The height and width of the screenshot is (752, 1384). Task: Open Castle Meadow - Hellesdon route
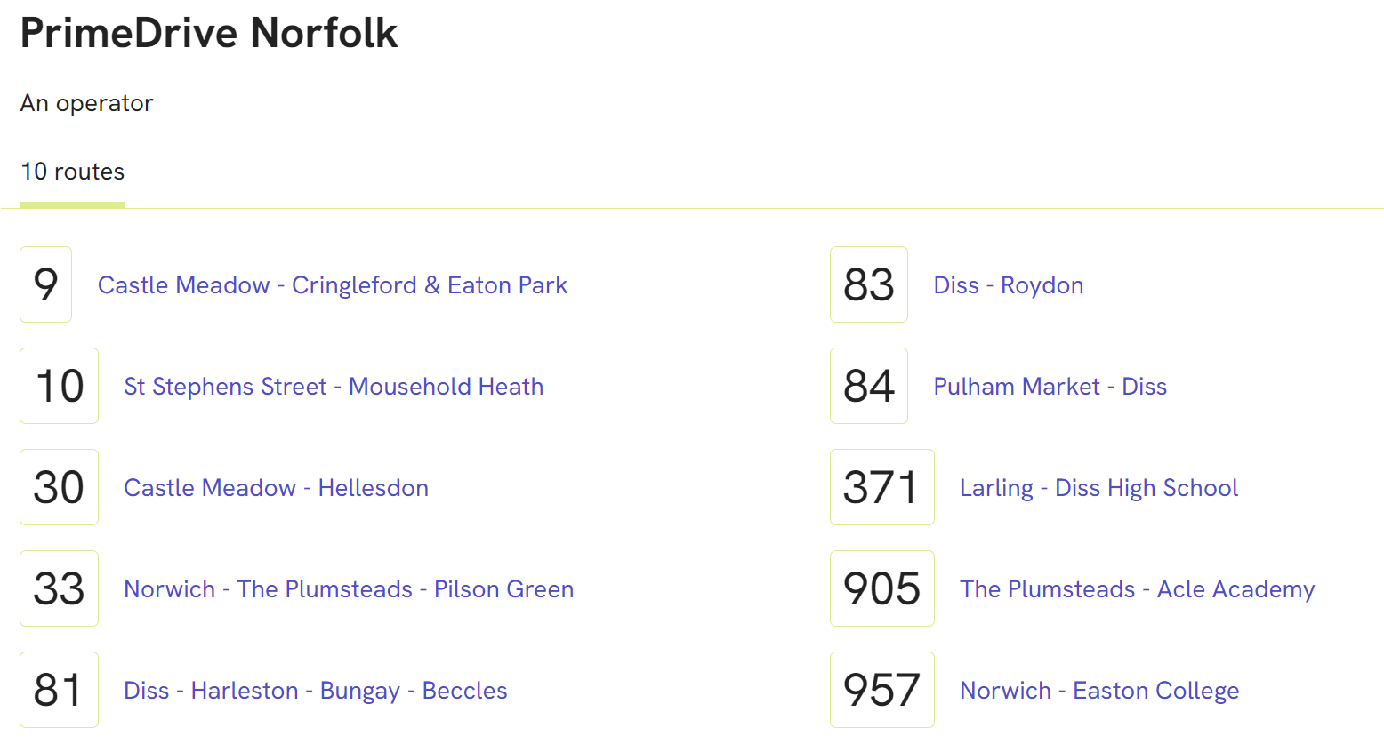(276, 488)
